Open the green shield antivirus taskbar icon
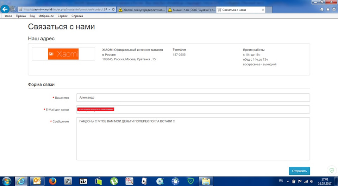 click(x=190, y=181)
